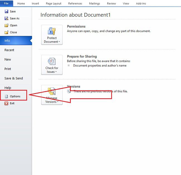
Task: Click 'Document properties and author's name' text
Action: click(100, 65)
